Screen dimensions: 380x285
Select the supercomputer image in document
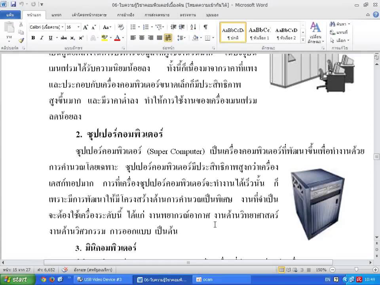(318, 205)
